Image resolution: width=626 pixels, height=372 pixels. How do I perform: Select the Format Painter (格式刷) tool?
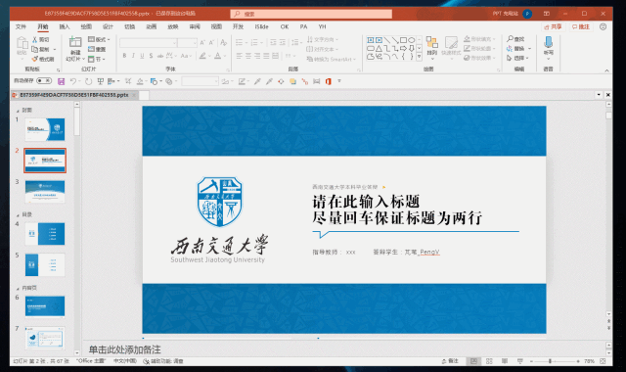pyautogui.click(x=43, y=59)
